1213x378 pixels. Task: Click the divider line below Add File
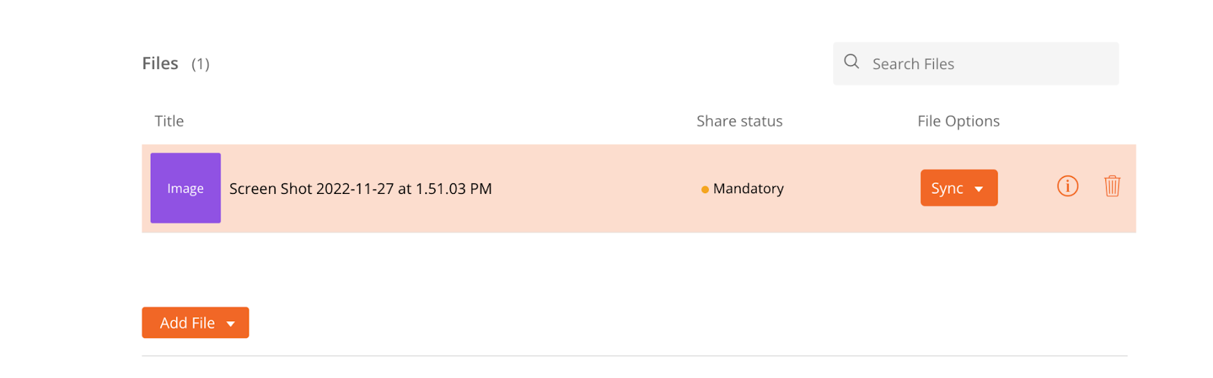pyautogui.click(x=635, y=355)
